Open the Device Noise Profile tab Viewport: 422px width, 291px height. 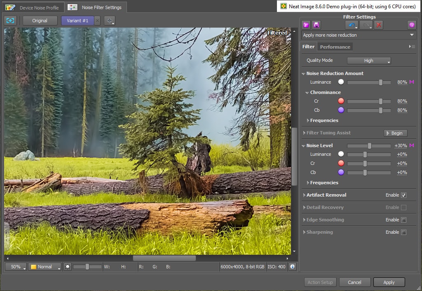tap(34, 7)
